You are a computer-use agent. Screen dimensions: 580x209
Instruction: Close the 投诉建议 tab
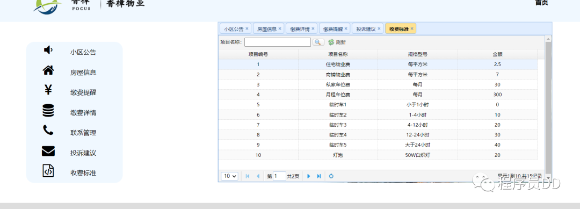pyautogui.click(x=379, y=28)
